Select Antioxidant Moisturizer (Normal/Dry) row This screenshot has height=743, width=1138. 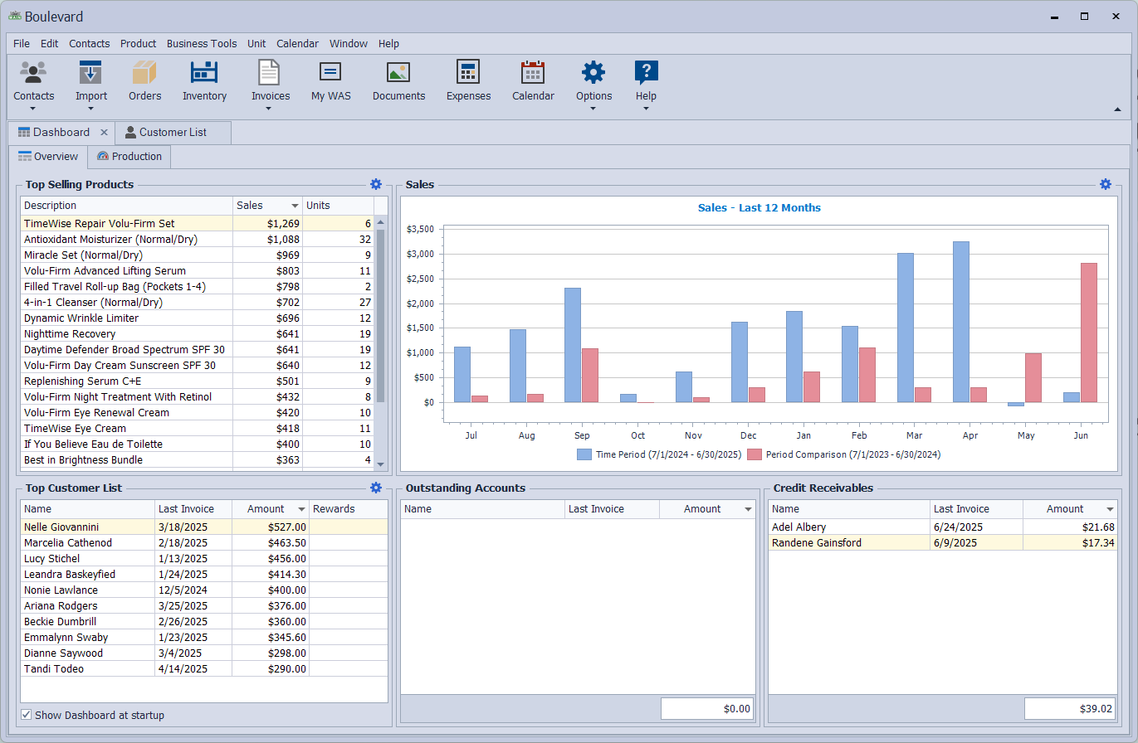click(198, 239)
